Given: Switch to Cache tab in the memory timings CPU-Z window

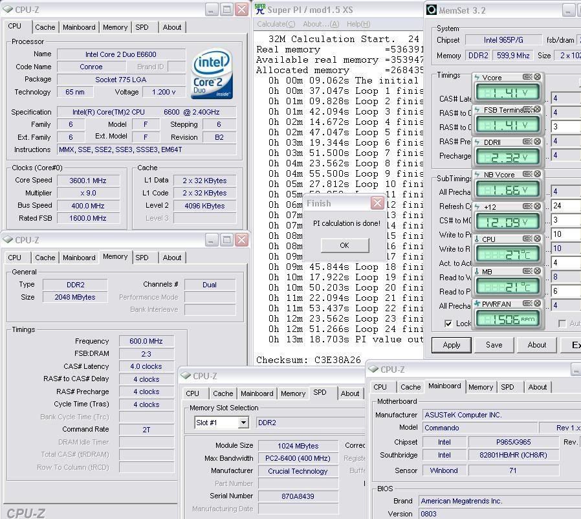Looking at the screenshot, I should [x=45, y=258].
